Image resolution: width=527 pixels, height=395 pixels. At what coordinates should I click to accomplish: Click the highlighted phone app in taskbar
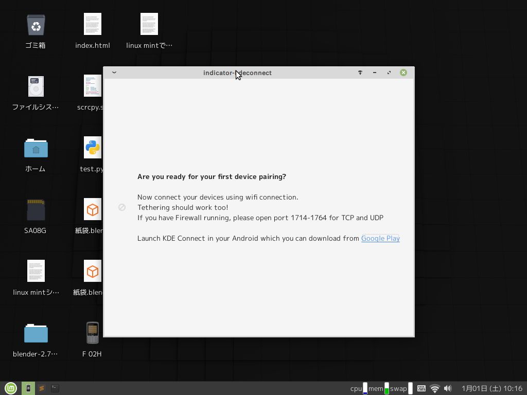28,388
